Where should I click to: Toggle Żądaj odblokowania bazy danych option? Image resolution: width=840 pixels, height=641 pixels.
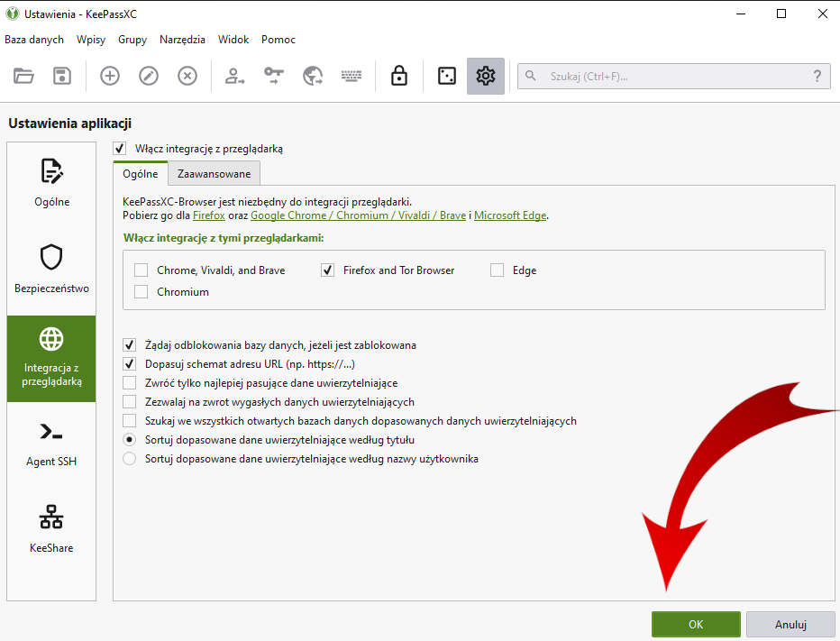point(129,345)
